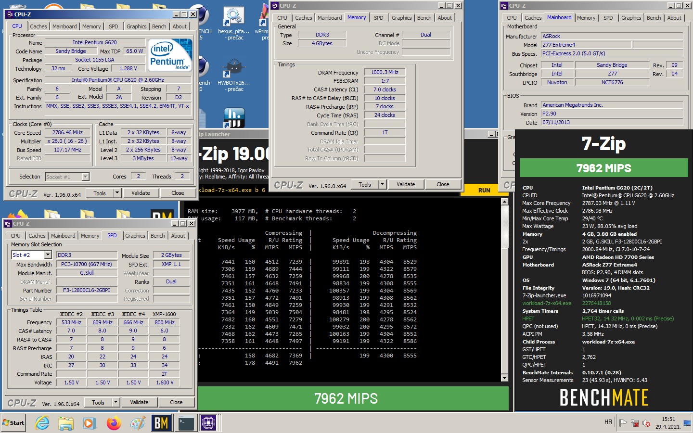Click the muted volume tray icon
The width and height of the screenshot is (693, 433).
click(646, 423)
